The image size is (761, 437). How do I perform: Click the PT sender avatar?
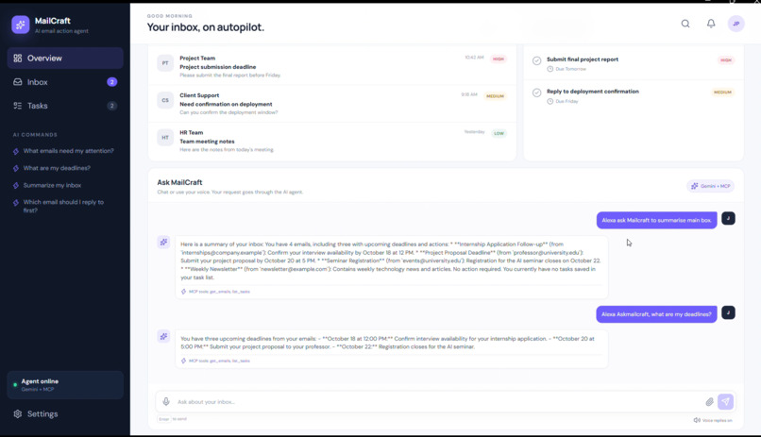[165, 63]
